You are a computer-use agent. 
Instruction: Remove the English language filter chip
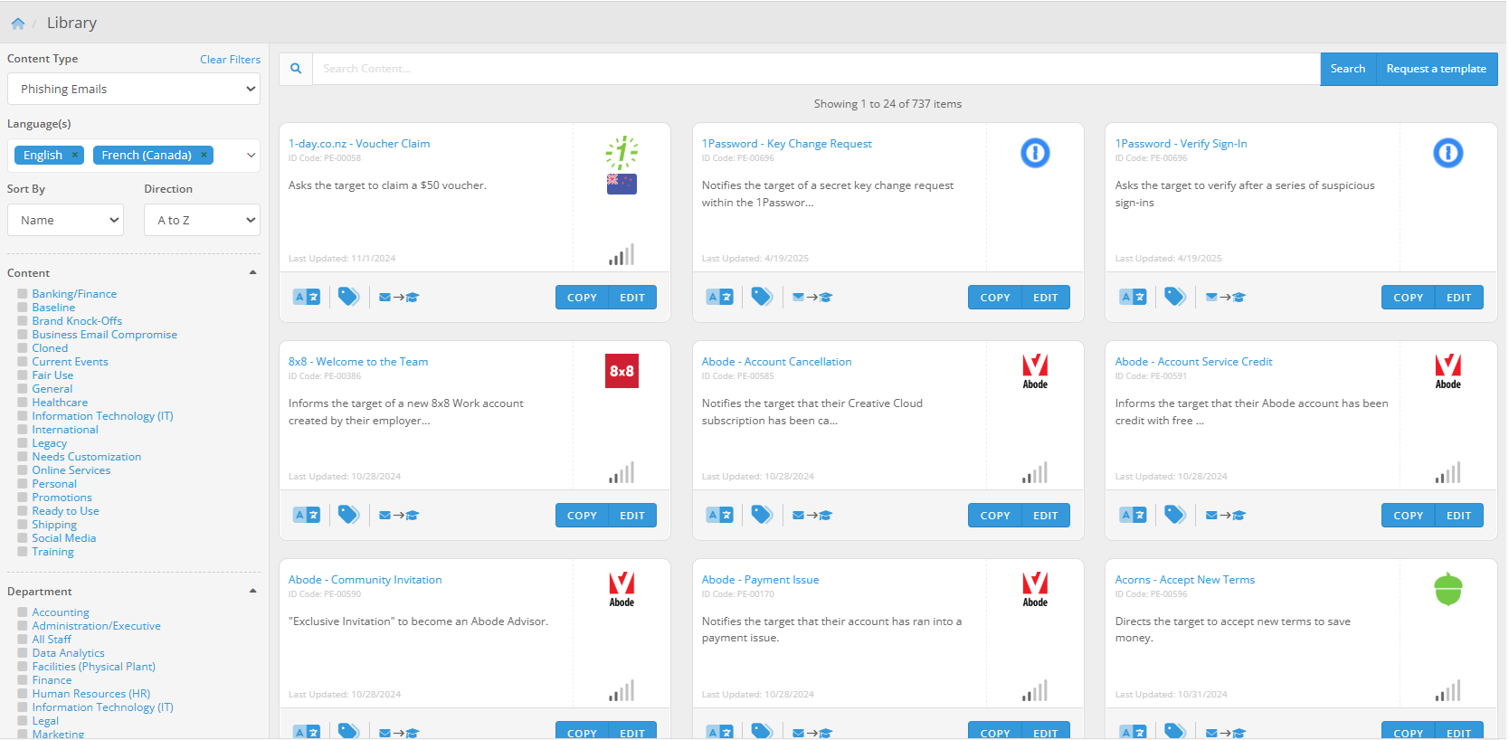(x=75, y=155)
